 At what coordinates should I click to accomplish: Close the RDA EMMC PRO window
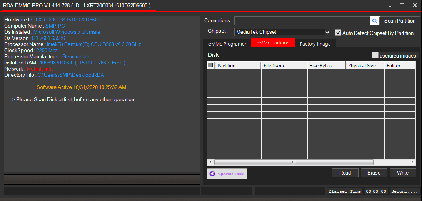415,5
